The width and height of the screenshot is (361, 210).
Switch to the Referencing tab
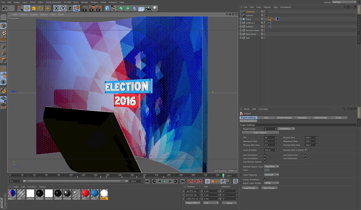(320, 118)
